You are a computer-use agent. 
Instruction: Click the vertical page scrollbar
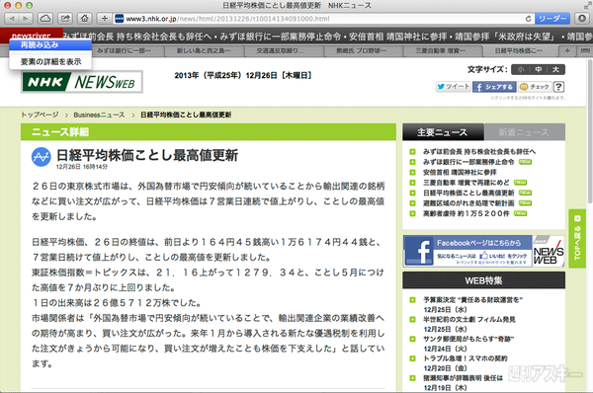(590, 132)
